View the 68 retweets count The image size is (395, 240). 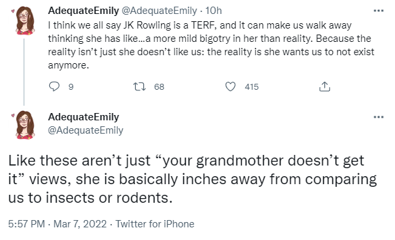159,86
